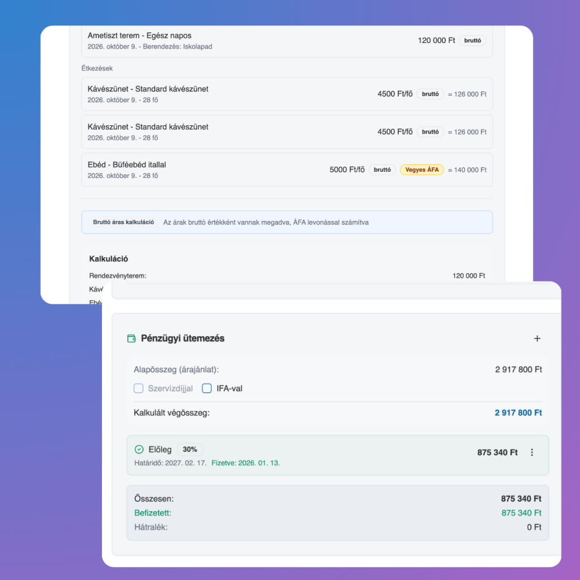Viewport: 580px width, 580px height.
Task: Click the bruttó badge on Ametiszt terem row
Action: point(472,41)
